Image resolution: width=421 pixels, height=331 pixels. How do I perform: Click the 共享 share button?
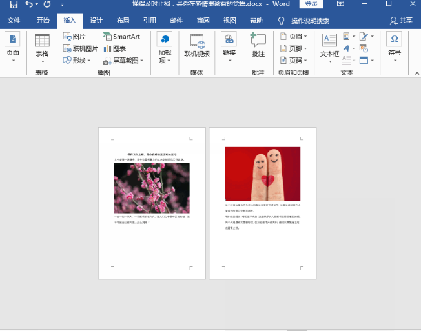pyautogui.click(x=401, y=21)
